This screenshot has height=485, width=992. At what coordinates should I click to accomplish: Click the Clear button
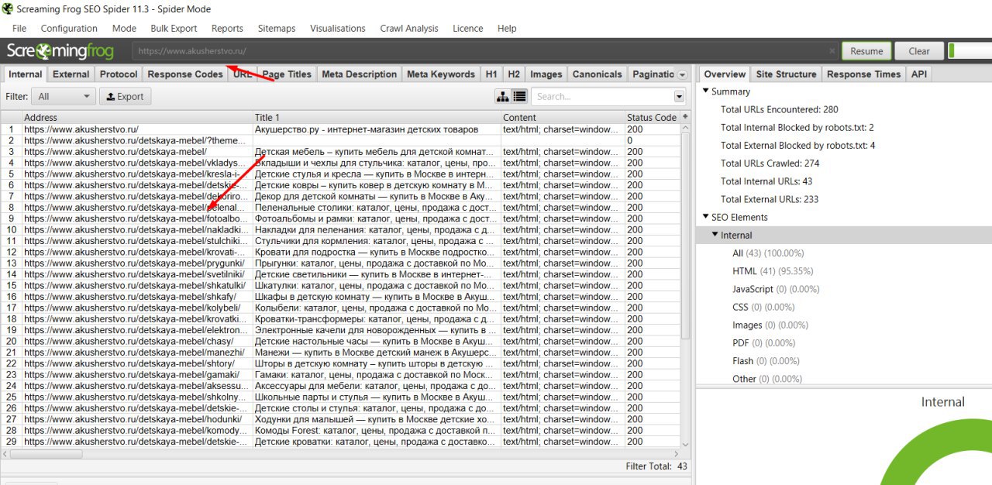click(x=919, y=51)
